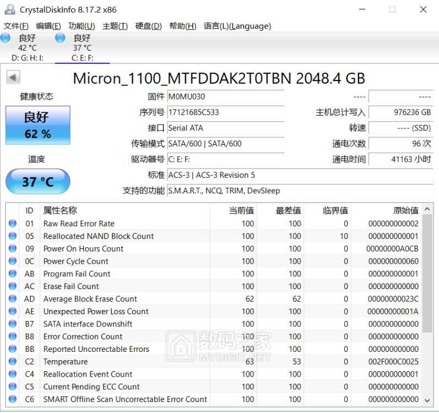Screen dimensions: 439x413
Task: Click the ID column header
Action: [x=29, y=210]
